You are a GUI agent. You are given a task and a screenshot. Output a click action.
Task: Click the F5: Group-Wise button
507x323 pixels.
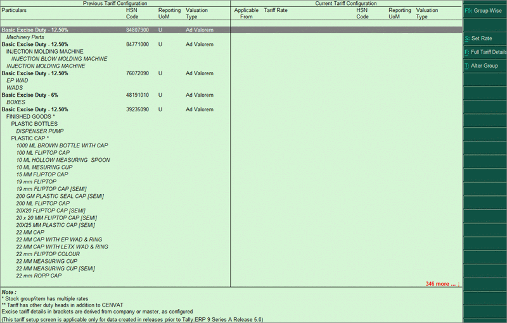click(x=485, y=11)
